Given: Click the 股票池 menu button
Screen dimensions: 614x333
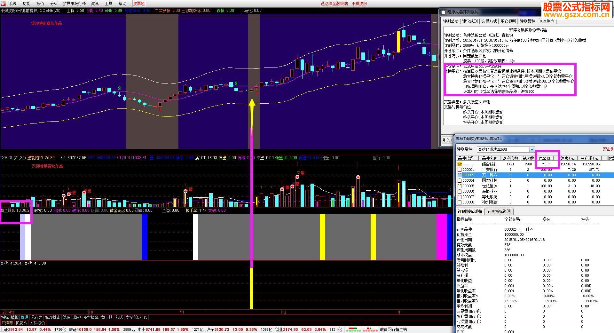Looking at the screenshot, I should point(139,4).
